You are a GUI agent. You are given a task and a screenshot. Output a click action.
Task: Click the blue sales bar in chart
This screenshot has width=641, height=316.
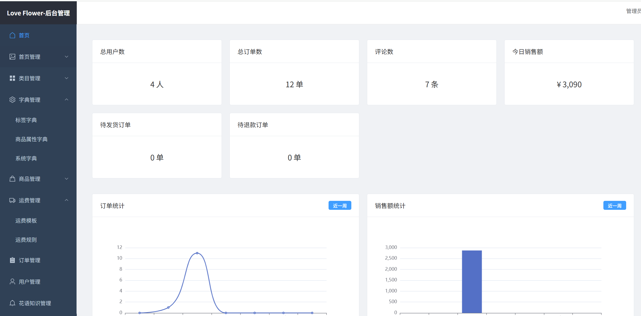472,281
